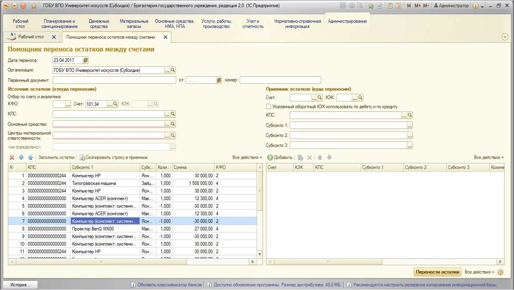Image resolution: width=514 pixels, height=290 pixels.
Task: Click the print icon in title bar
Action: (x=352, y=6)
